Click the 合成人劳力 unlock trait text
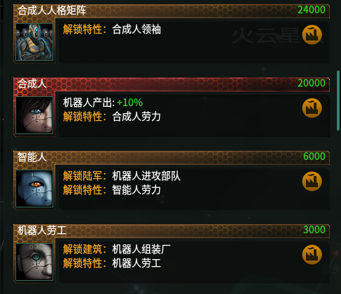This screenshot has width=341, height=294. pyautogui.click(x=137, y=117)
